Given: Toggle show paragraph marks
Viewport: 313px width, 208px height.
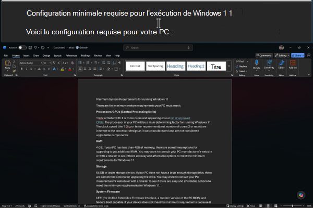Looking at the screenshot, I should (119, 63).
